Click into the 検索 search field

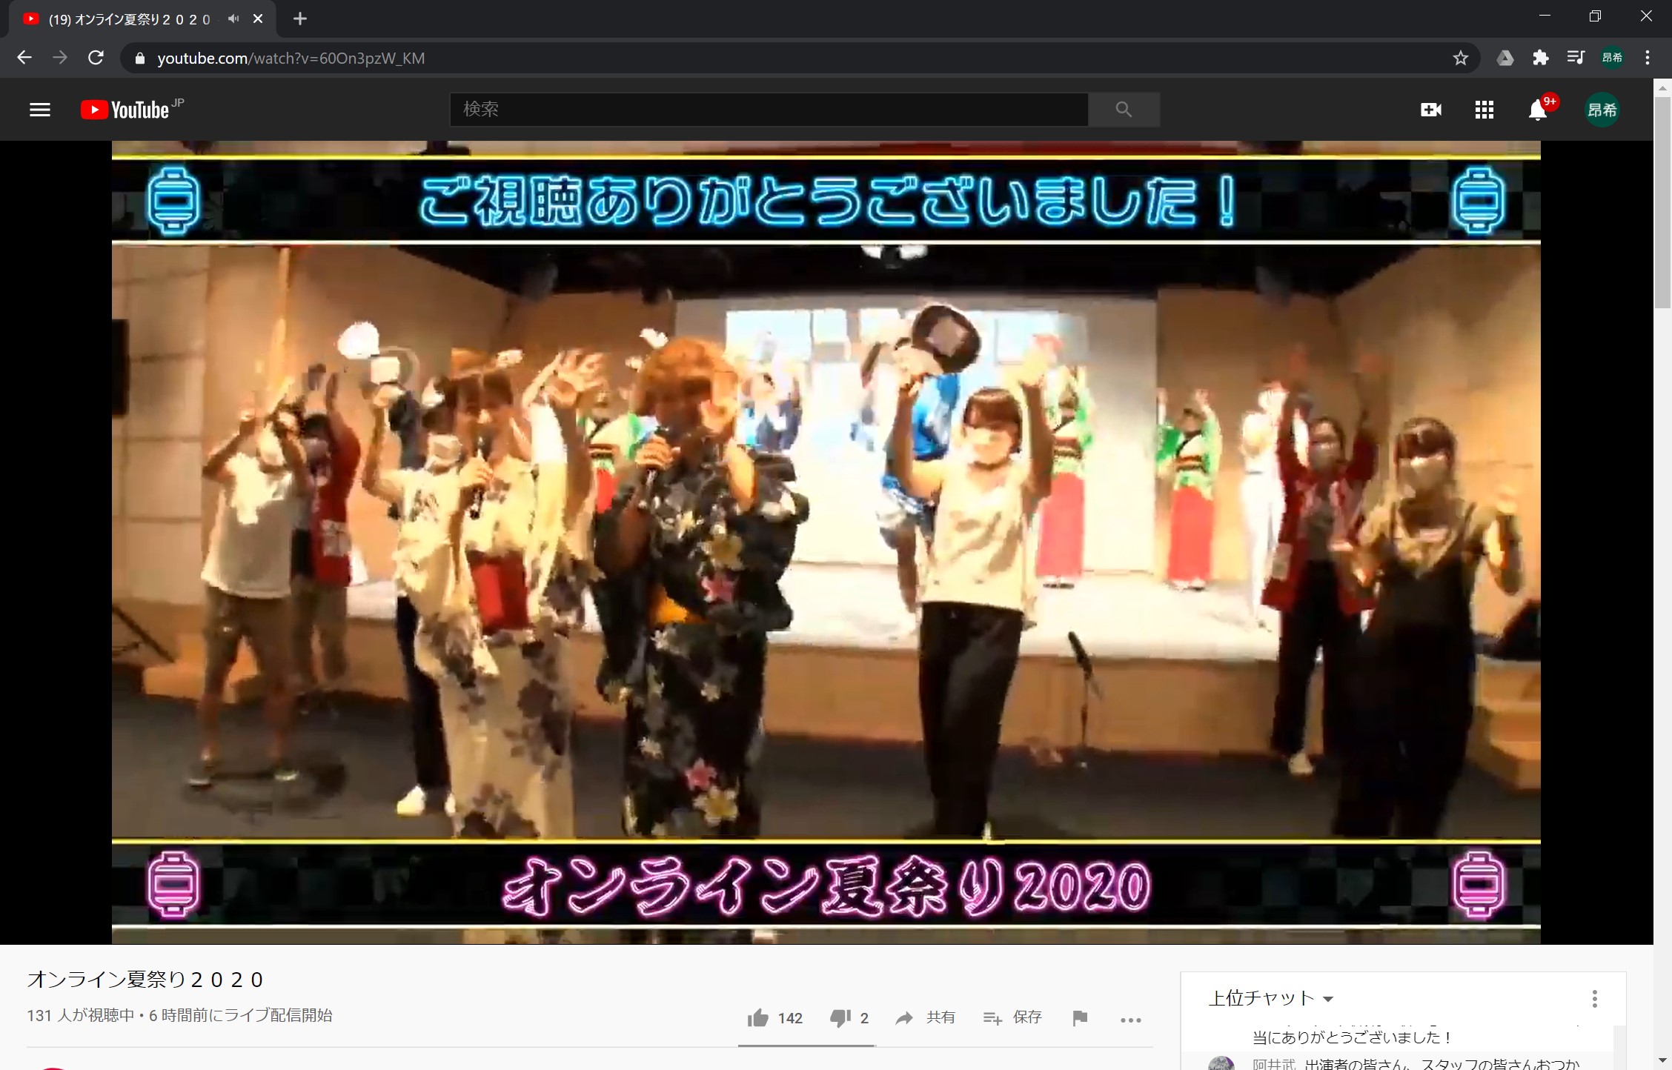pos(768,110)
